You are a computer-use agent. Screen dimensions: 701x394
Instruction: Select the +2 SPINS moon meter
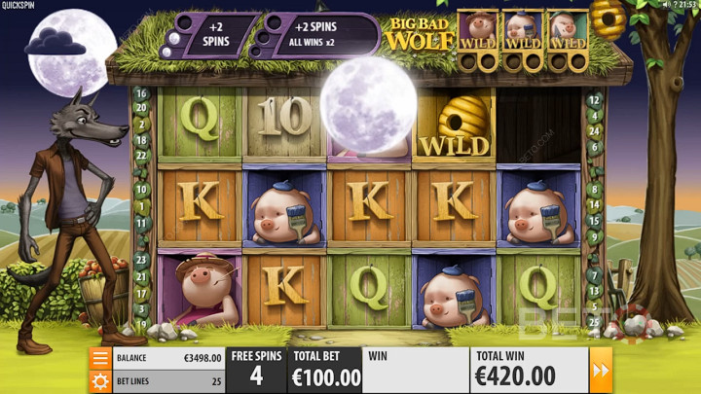208,35
